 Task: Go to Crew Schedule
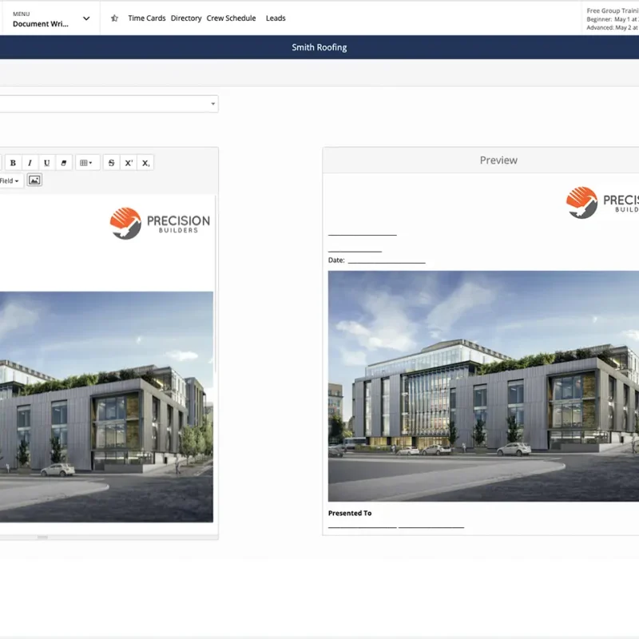(231, 18)
